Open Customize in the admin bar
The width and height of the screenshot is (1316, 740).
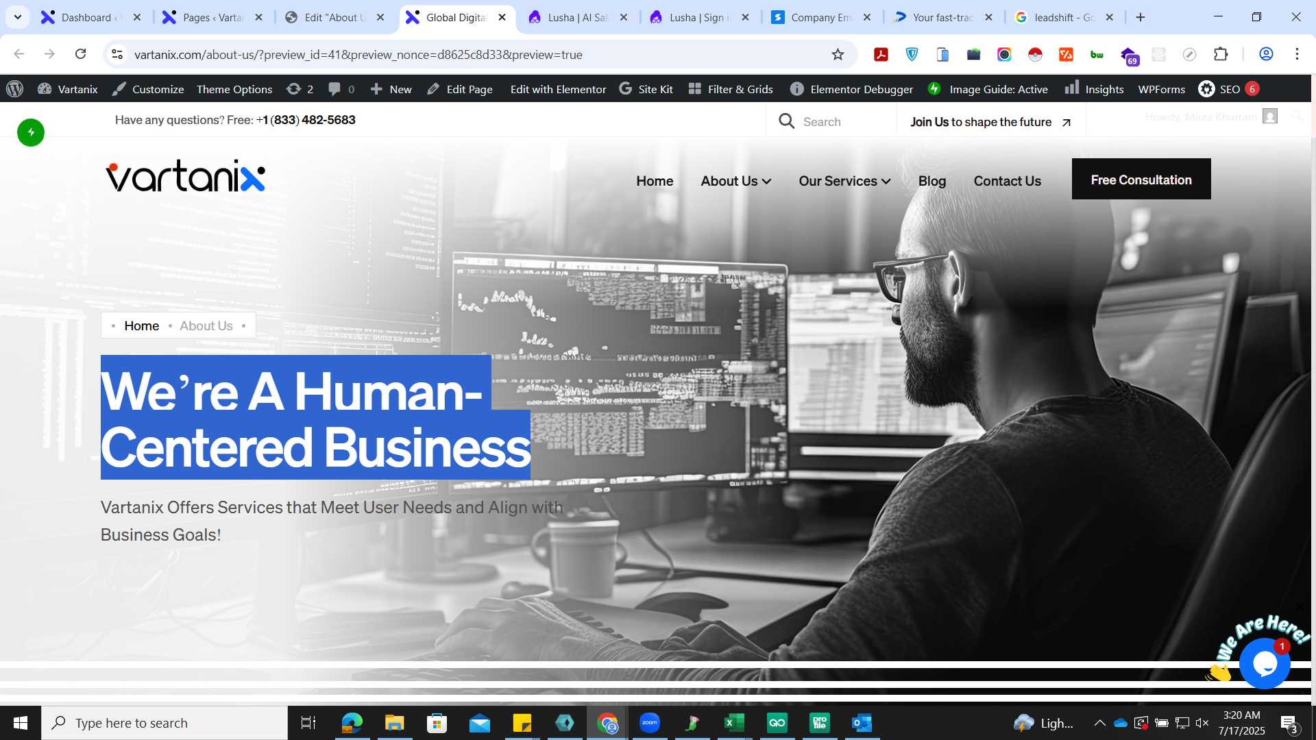coord(148,89)
